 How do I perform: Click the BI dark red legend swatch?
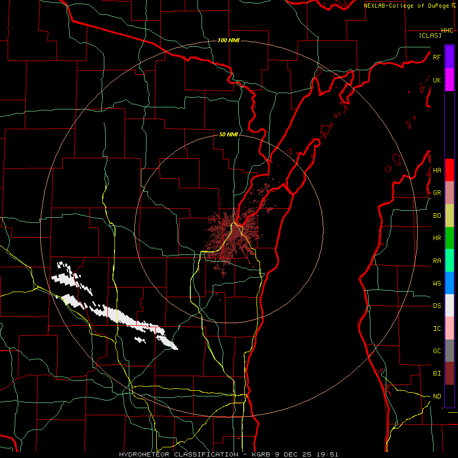(449, 374)
